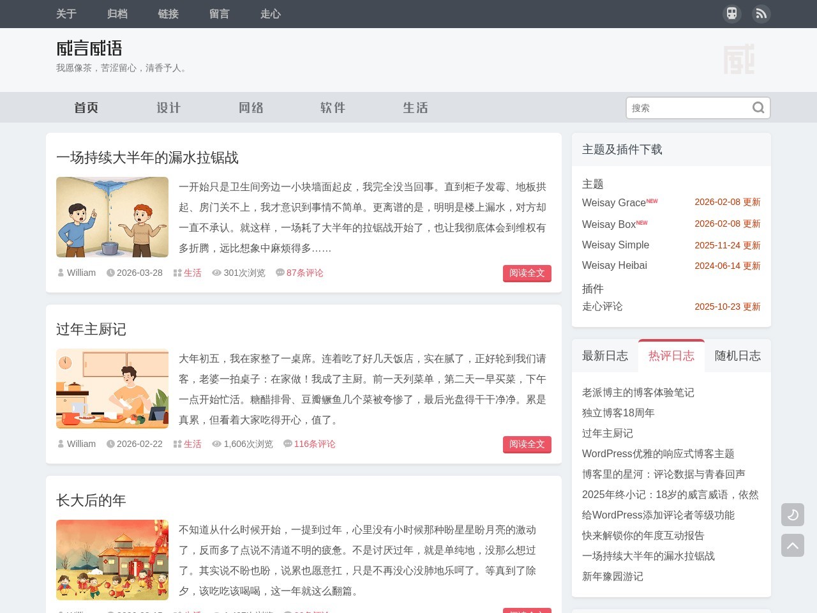This screenshot has width=817, height=613.
Task: Click in the 搜索 search field
Action: click(688, 108)
